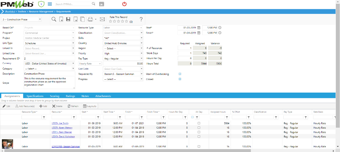This screenshot has height=152, width=340.
Task: Open the Link Type dropdown
Action: point(73,43)
